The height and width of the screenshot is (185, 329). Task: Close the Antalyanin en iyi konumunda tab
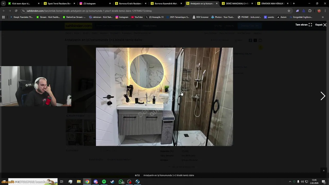[x=217, y=4]
